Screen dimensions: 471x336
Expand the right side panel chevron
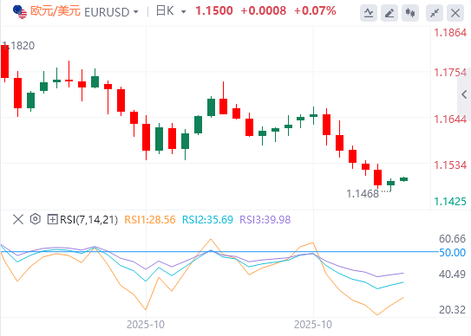(x=464, y=94)
